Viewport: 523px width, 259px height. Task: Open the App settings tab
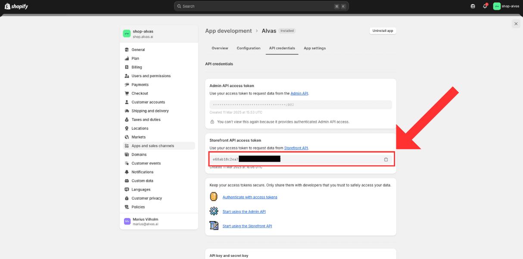pos(314,48)
